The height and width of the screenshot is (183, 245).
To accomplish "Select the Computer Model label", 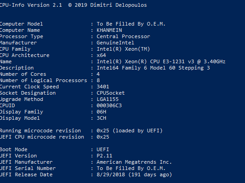I will (21, 24).
